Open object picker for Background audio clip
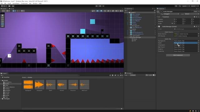The height and width of the screenshot is (112, 200). 198,41
